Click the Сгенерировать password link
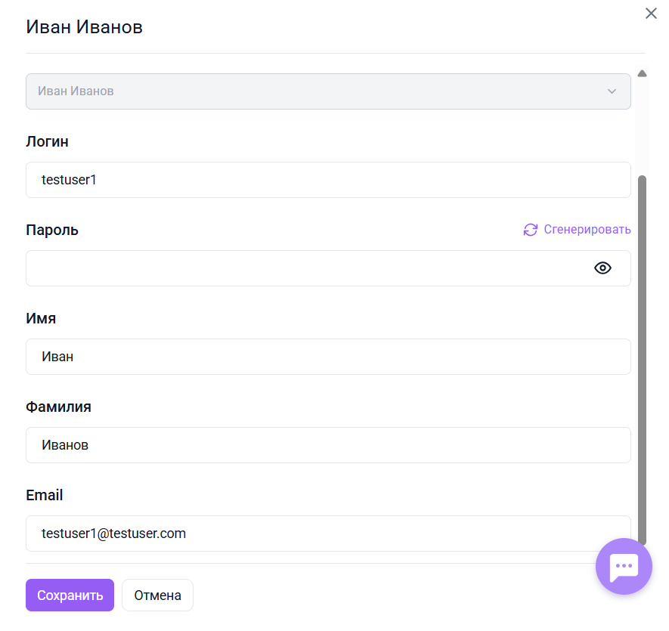Image resolution: width=669 pixels, height=631 pixels. click(x=587, y=230)
